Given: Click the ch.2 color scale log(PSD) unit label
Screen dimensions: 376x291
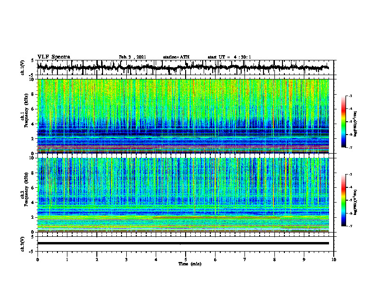Looking at the screenshot, I should tap(356, 202).
